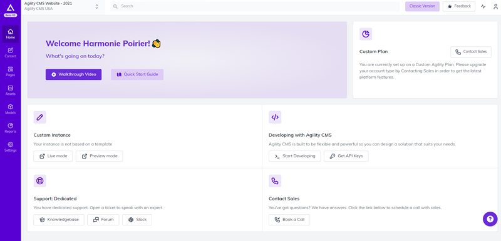The height and width of the screenshot is (241, 501).
Task: Click the Support lifebuoy icon
Action: 40,181
